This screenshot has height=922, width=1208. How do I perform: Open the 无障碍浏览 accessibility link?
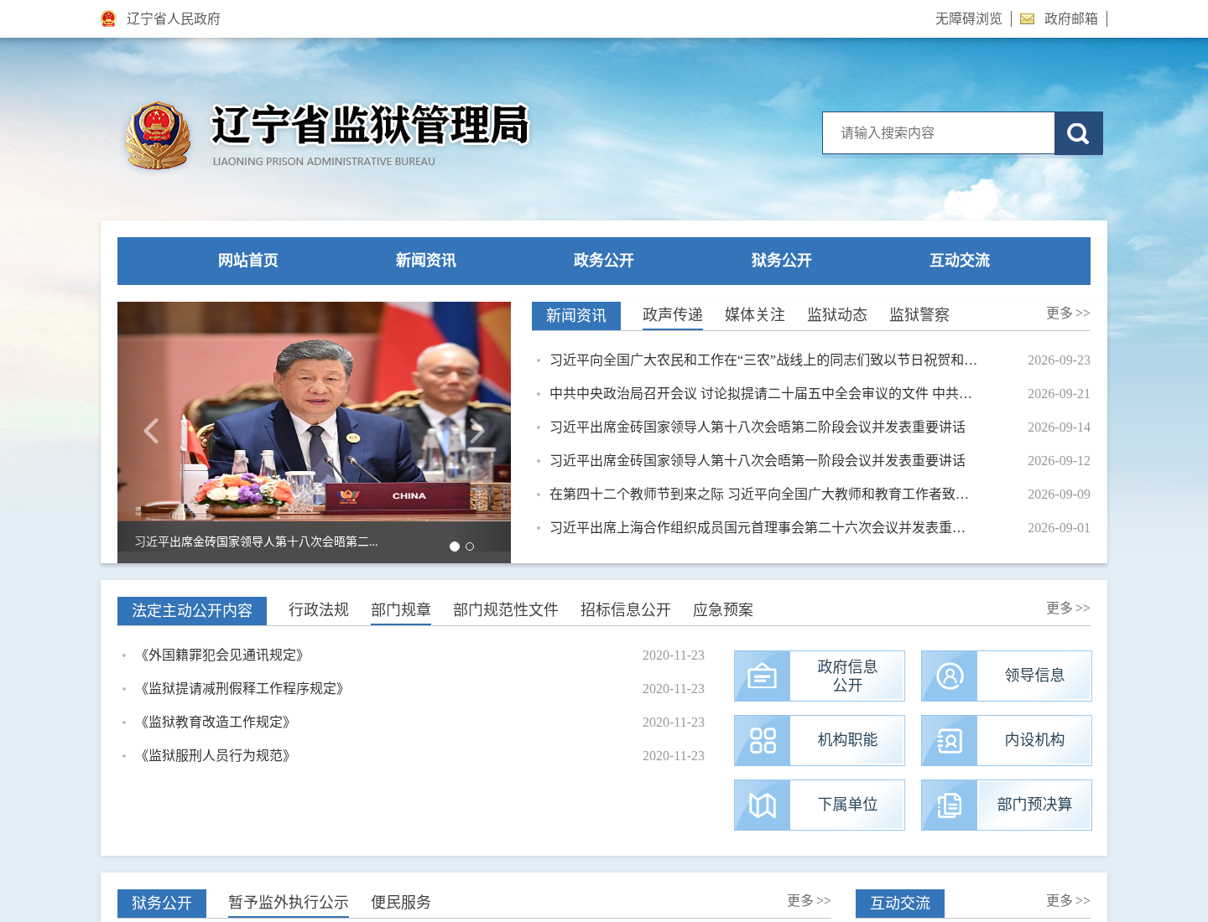(969, 18)
